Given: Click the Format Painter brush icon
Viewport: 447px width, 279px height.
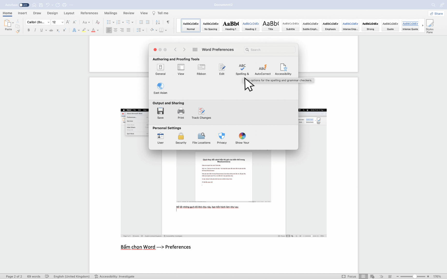Looking at the screenshot, I should point(18,31).
